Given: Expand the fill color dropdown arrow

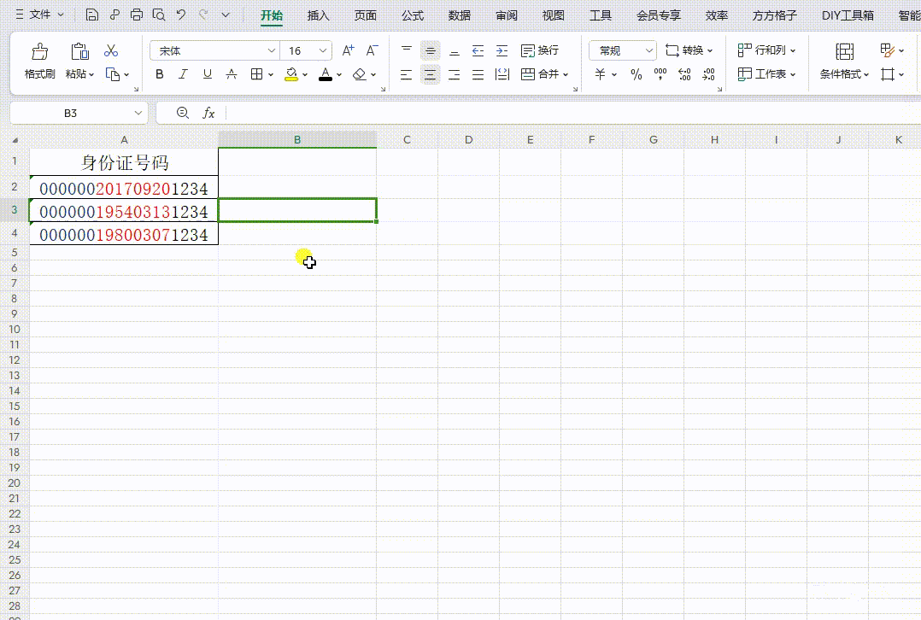Looking at the screenshot, I should click(x=305, y=74).
